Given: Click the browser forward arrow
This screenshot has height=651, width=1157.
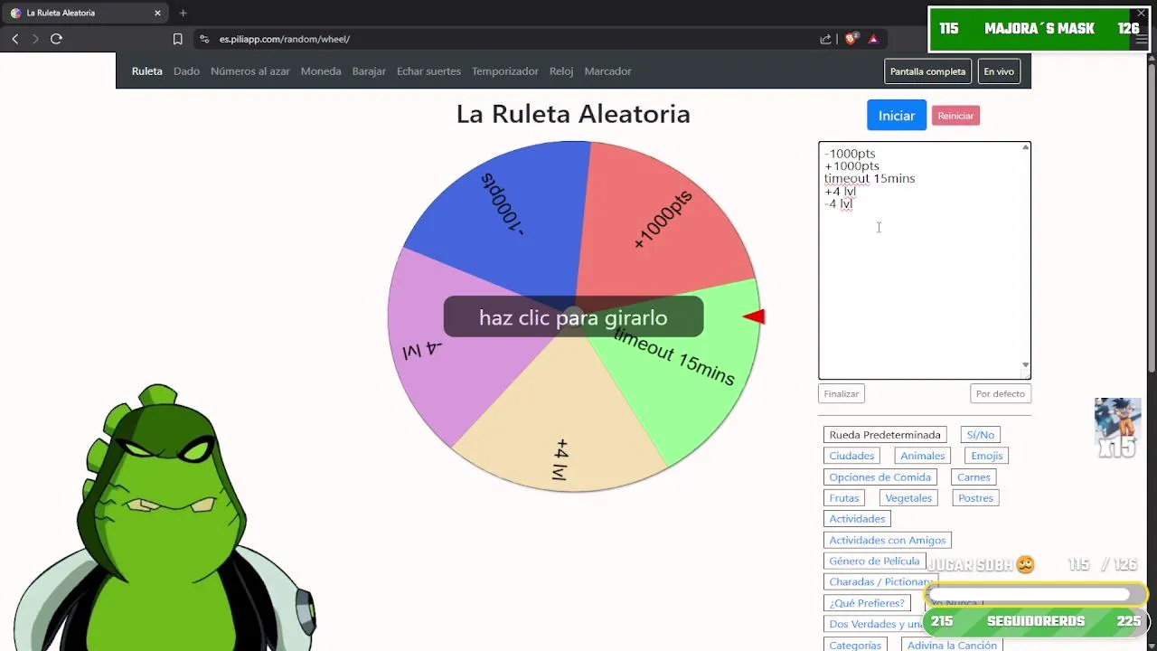Looking at the screenshot, I should click(35, 39).
